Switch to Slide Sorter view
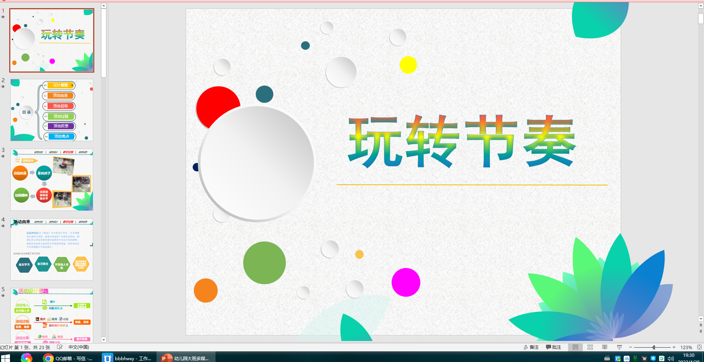The width and height of the screenshot is (704, 362). (x=590, y=347)
